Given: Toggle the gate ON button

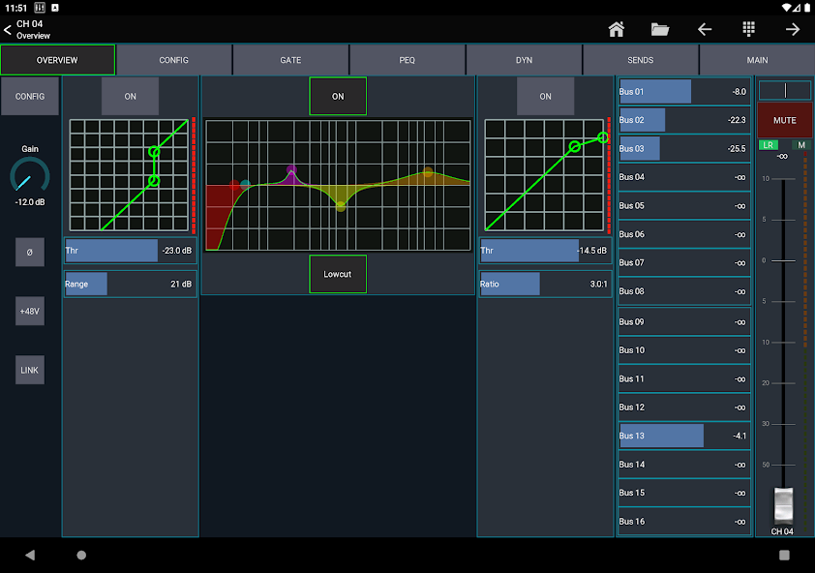Looking at the screenshot, I should [x=130, y=96].
